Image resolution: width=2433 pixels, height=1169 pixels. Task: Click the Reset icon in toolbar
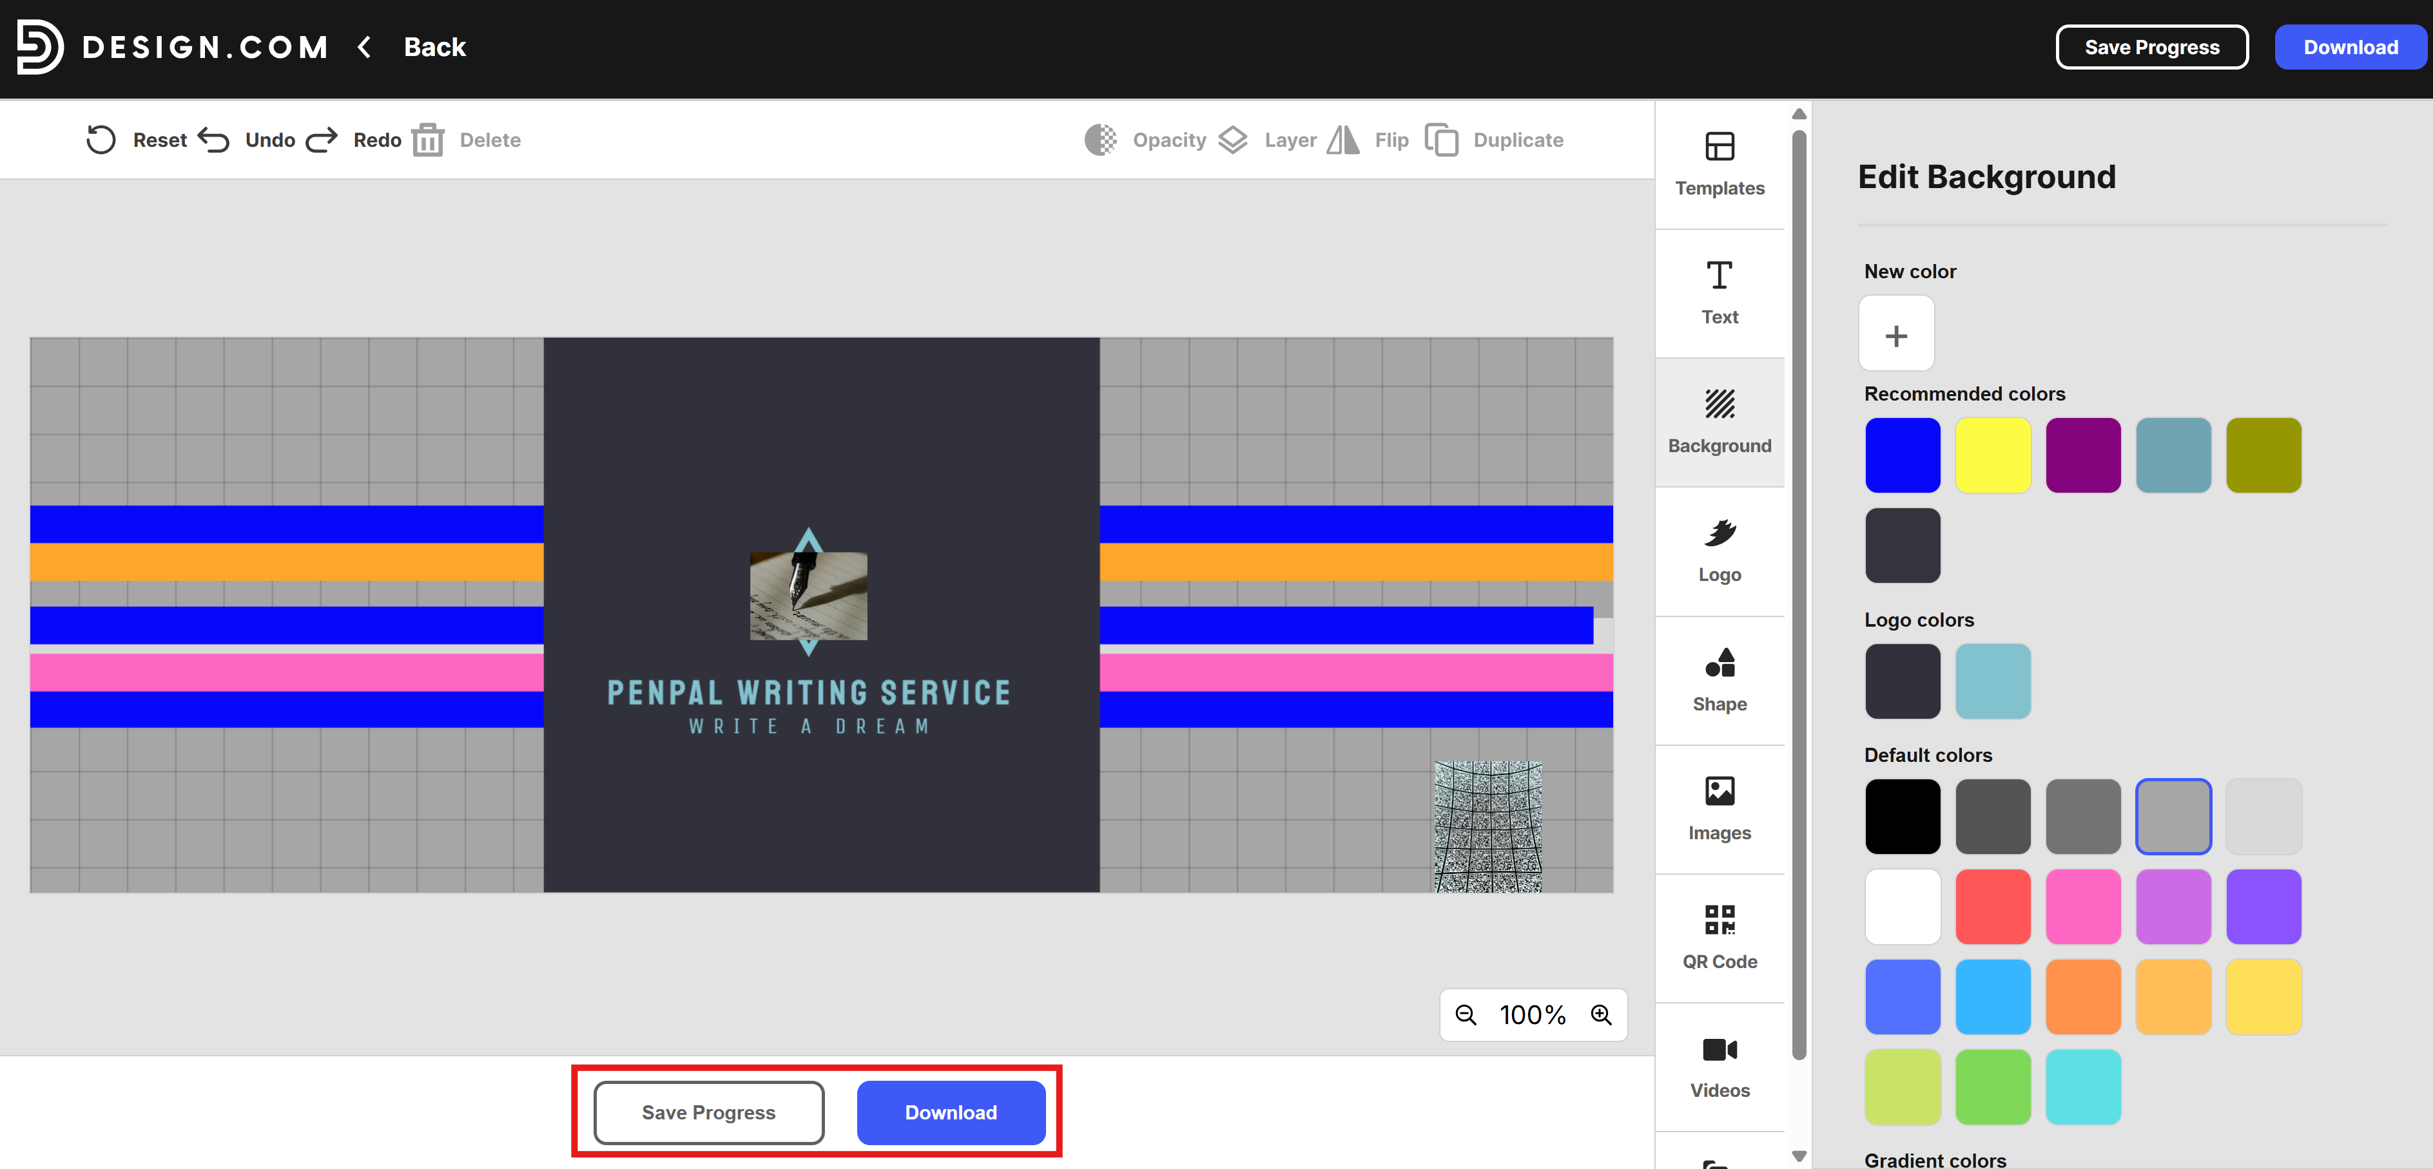[101, 140]
